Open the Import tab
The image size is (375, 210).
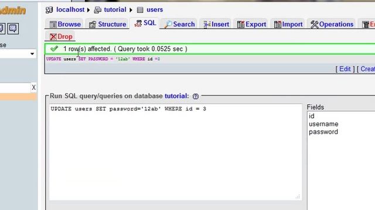(x=288, y=24)
